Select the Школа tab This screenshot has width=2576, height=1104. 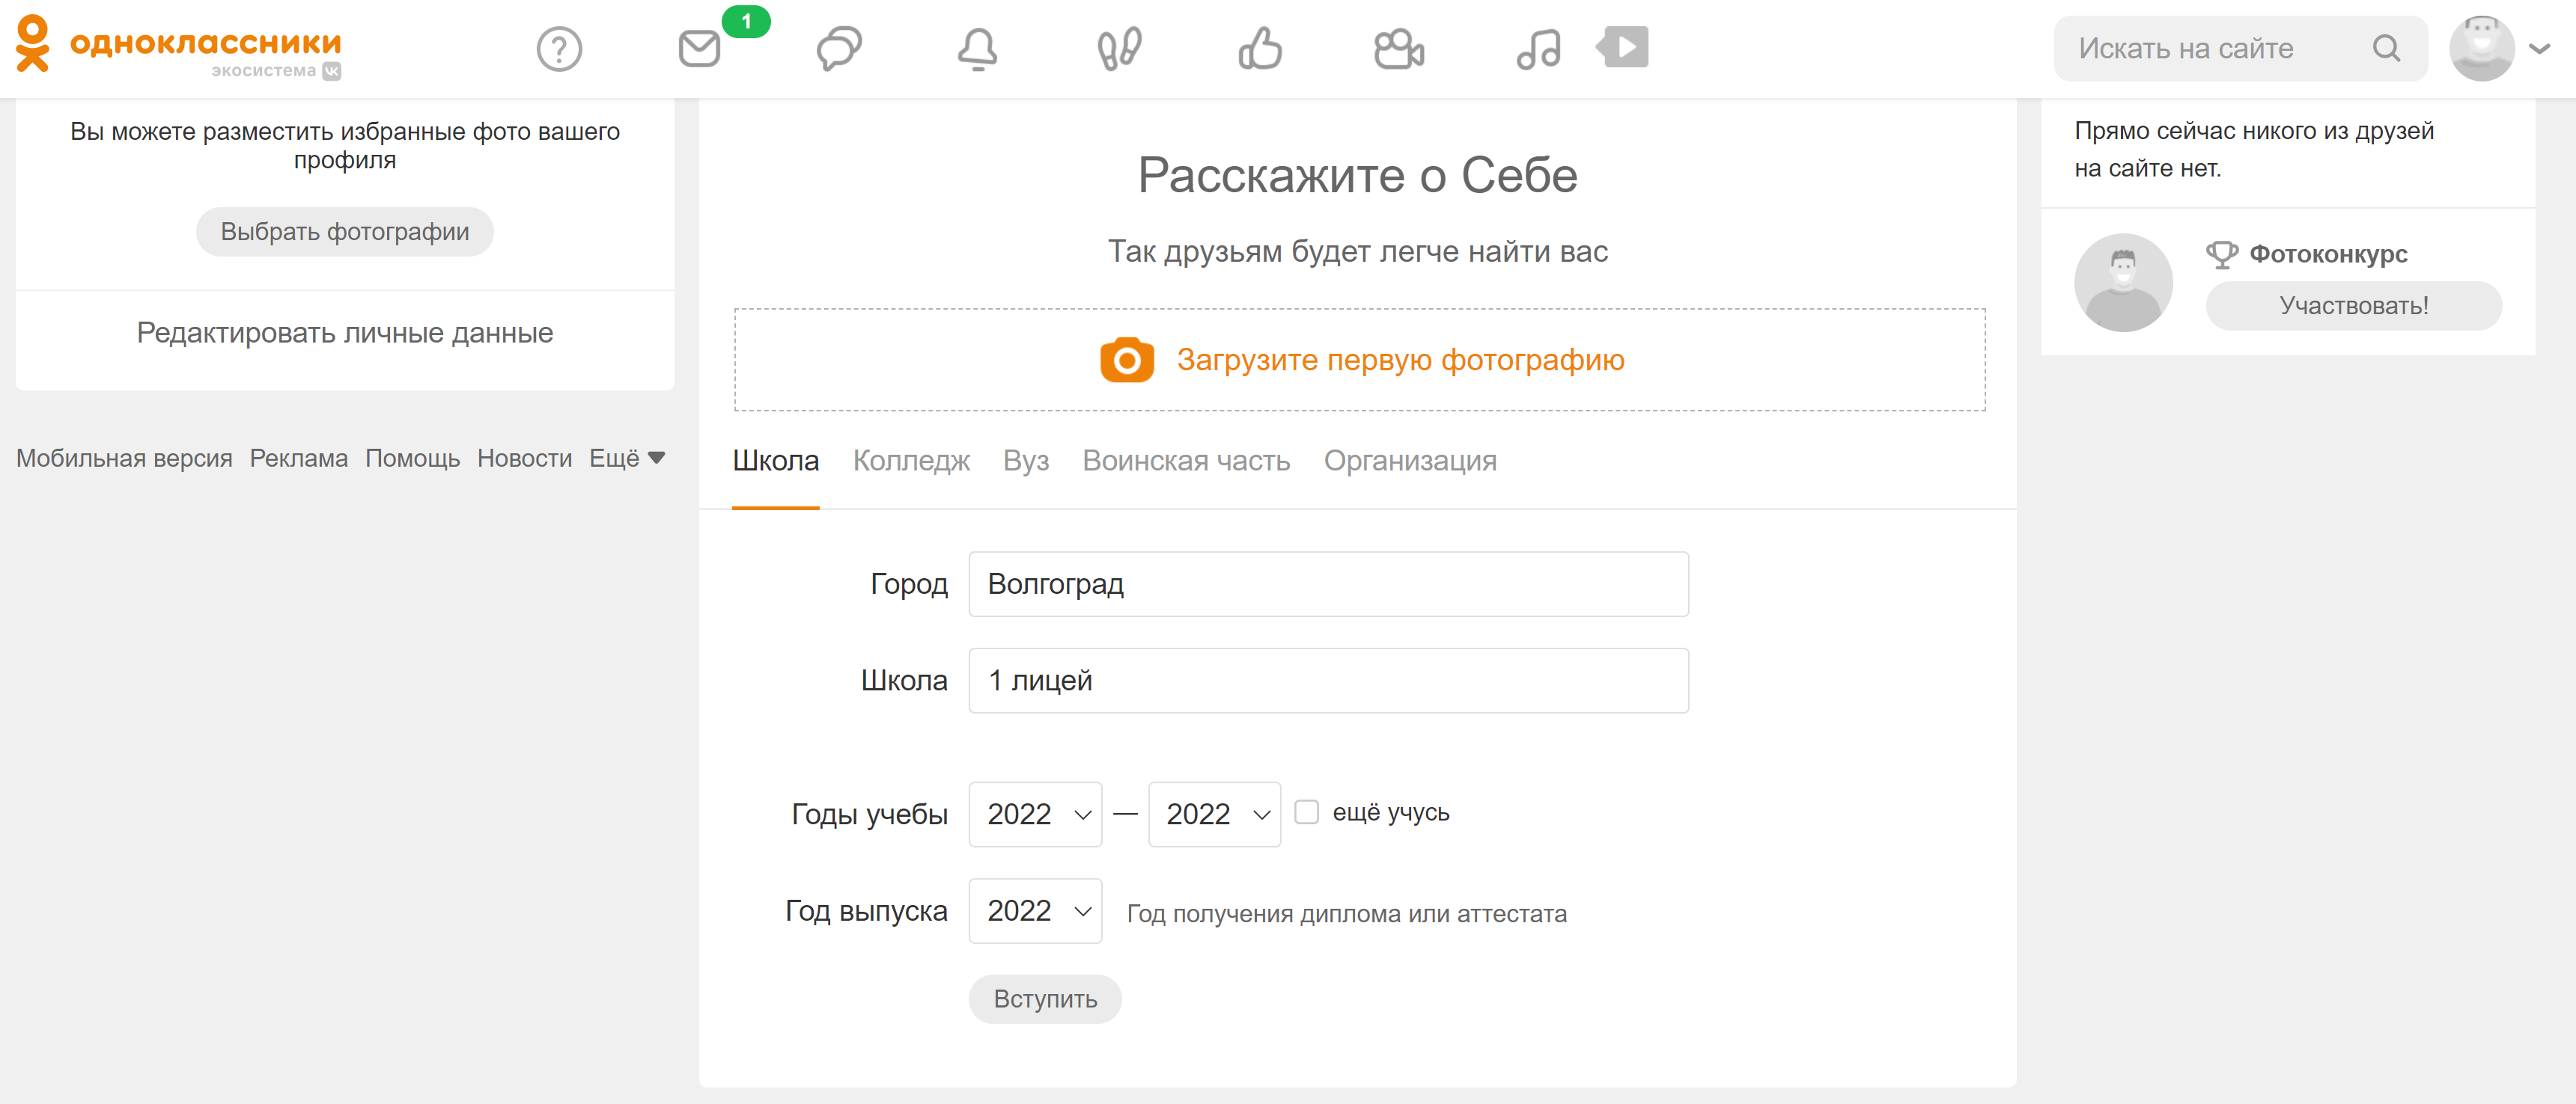(x=776, y=461)
